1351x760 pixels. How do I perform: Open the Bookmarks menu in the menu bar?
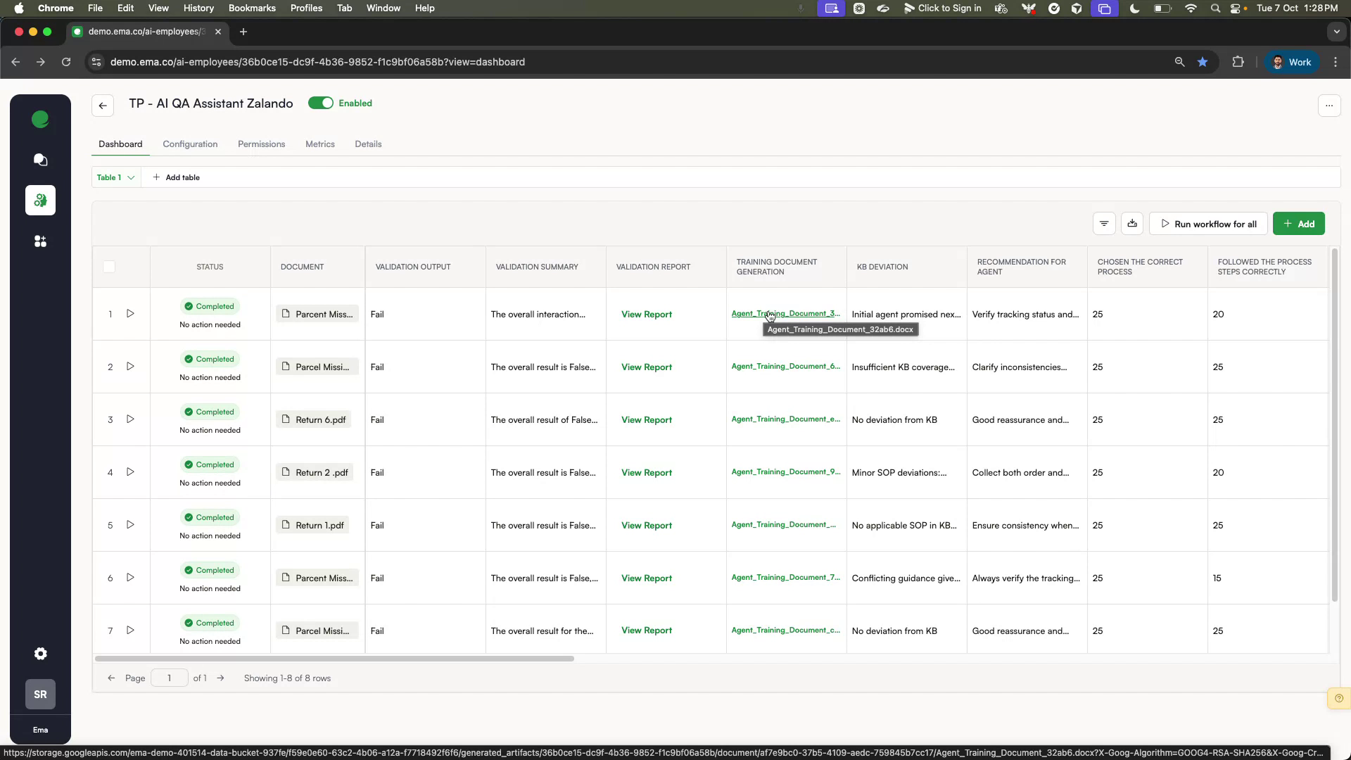252,8
